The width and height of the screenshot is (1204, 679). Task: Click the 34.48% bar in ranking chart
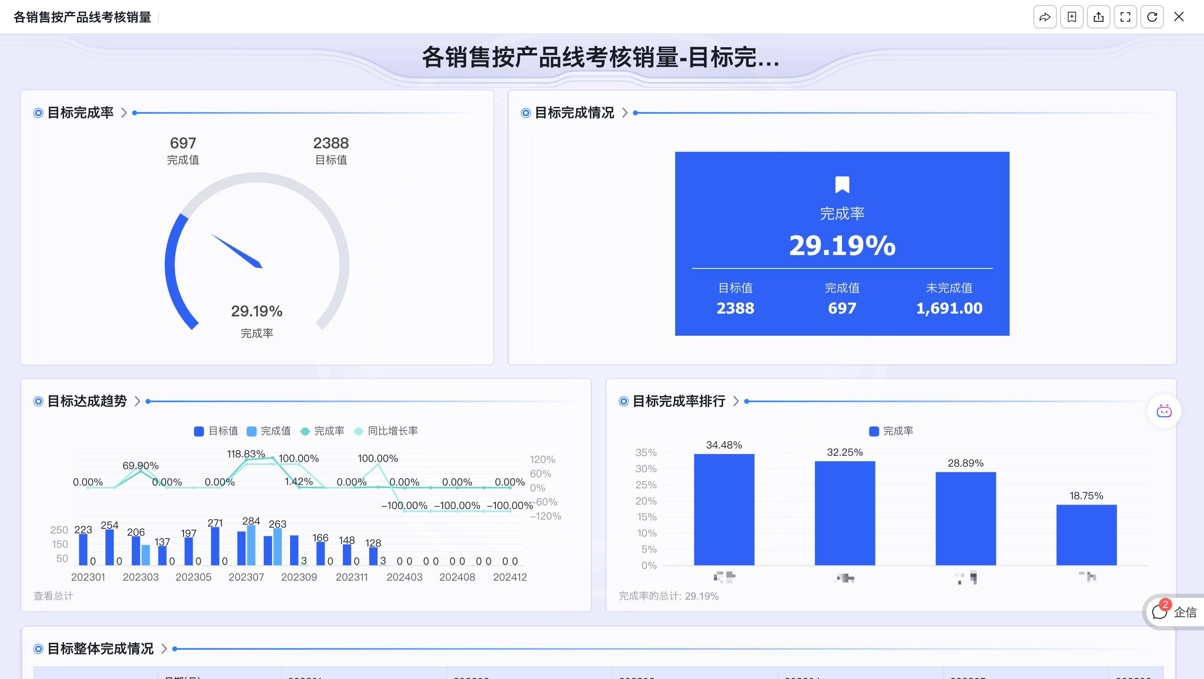724,509
